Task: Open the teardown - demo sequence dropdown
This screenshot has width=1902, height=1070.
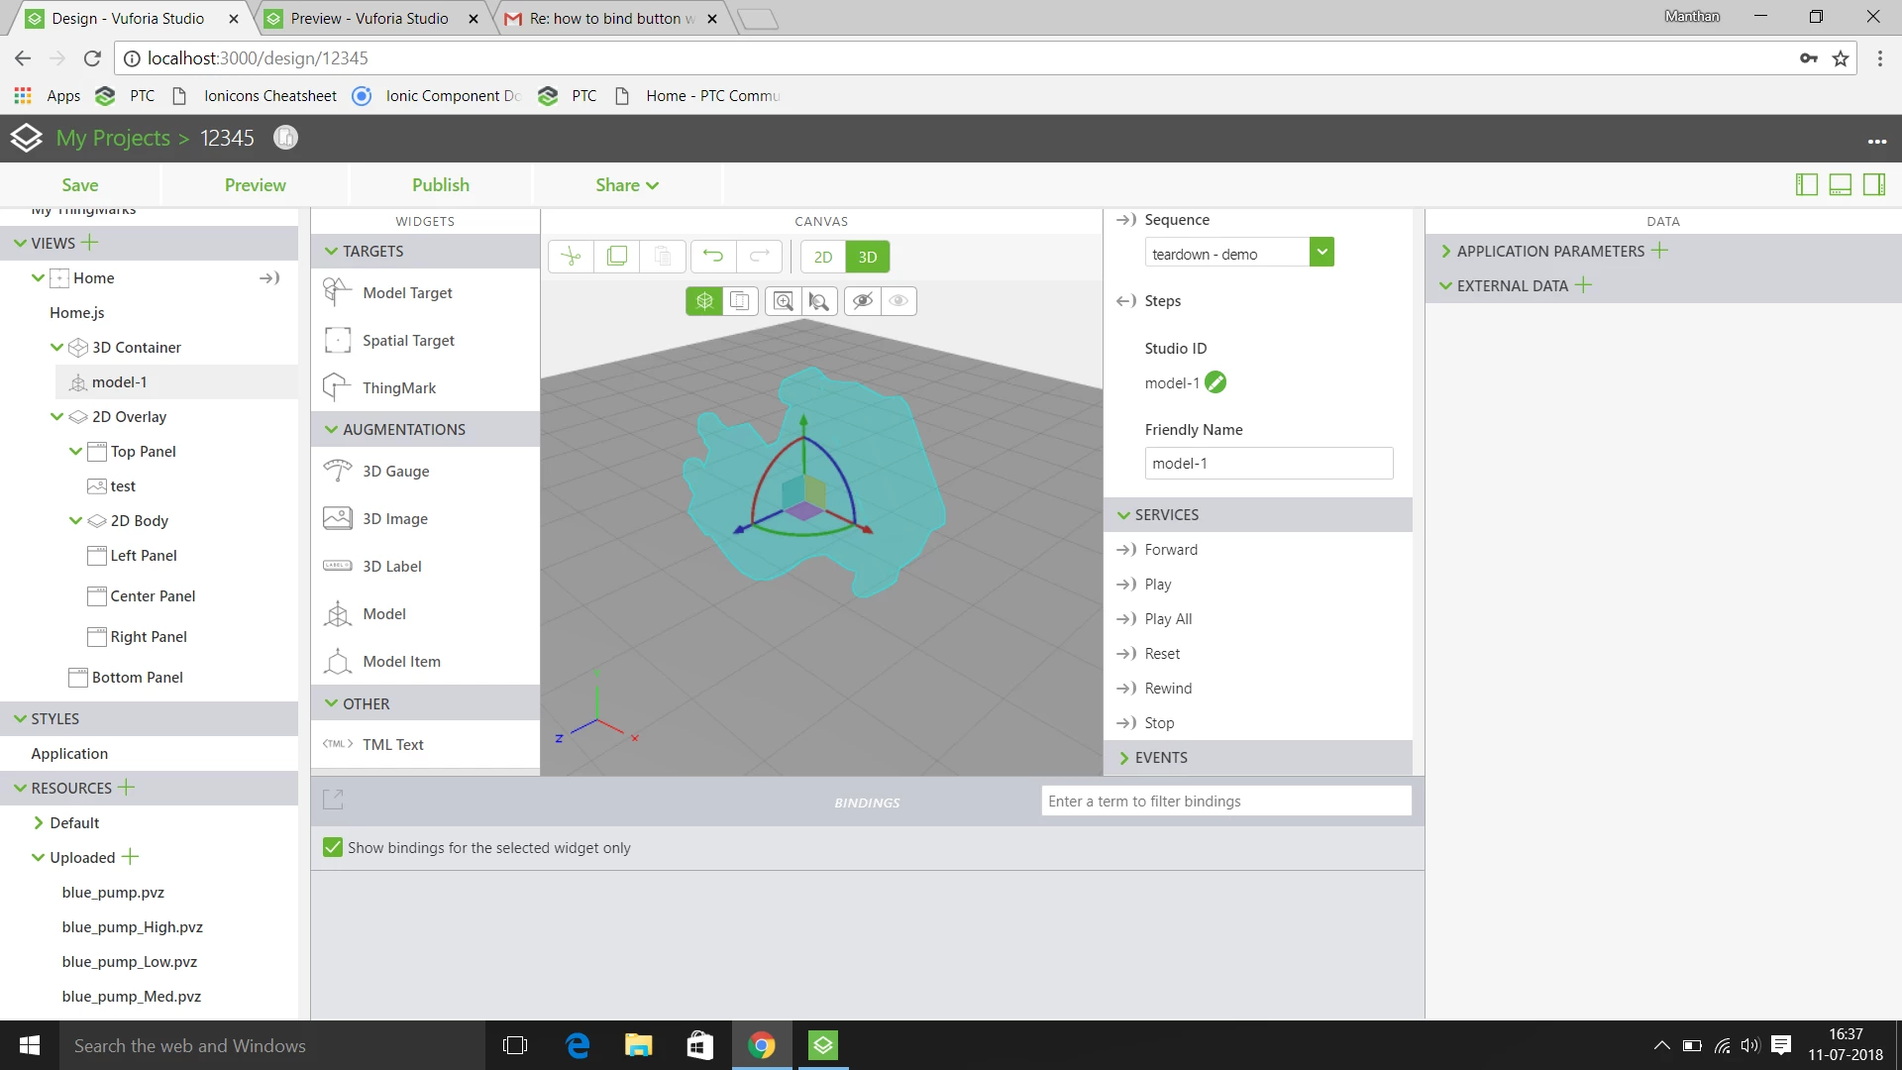Action: pyautogui.click(x=1321, y=253)
